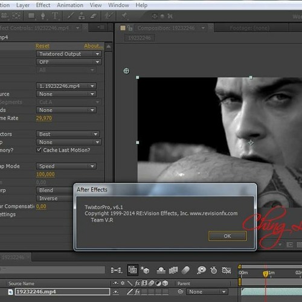This screenshot has height=302, width=302.
Task: Click the highlighted Live Update timeline icon
Action: click(133, 270)
